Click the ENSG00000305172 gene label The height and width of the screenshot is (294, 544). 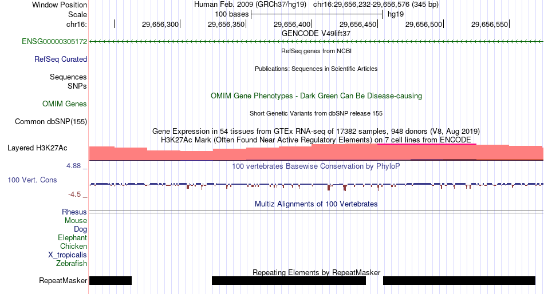(54, 42)
